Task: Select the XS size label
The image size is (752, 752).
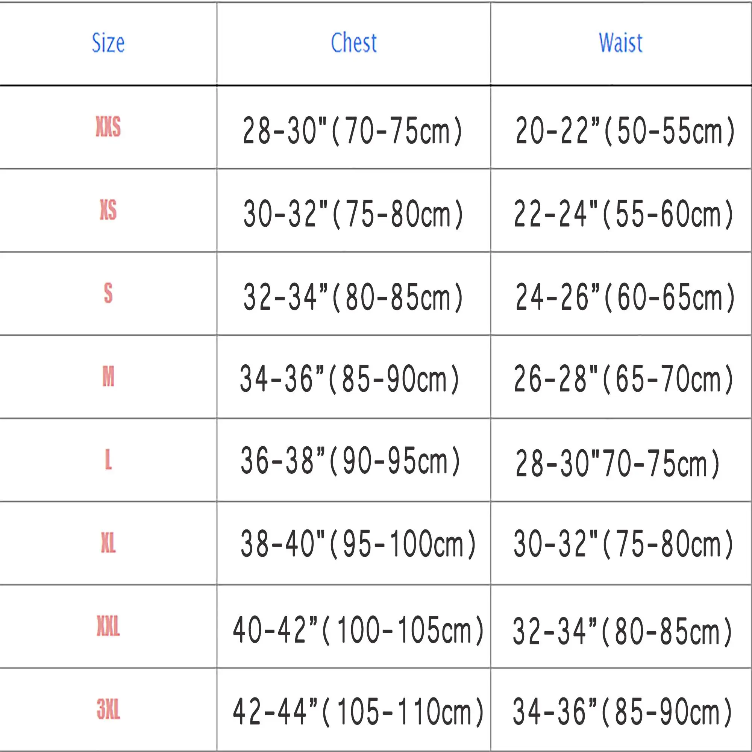Action: tap(108, 210)
